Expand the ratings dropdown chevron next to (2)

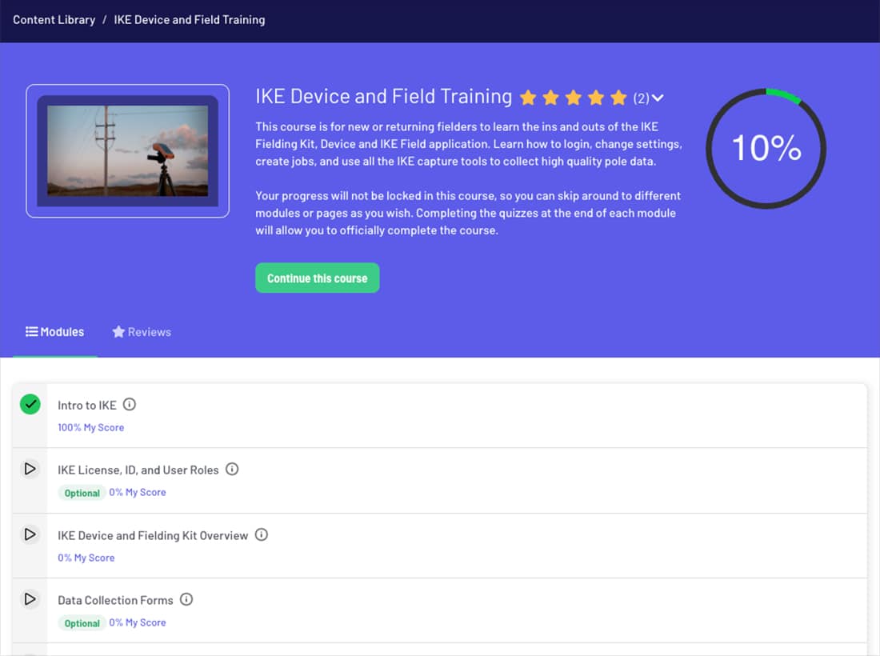click(658, 98)
